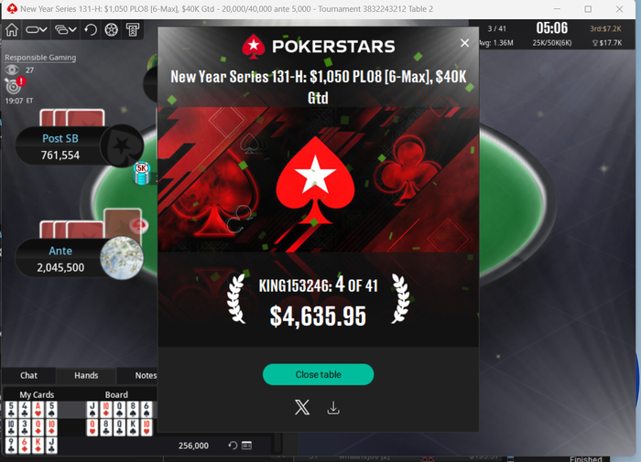Switch to the Chat tab

coord(28,375)
